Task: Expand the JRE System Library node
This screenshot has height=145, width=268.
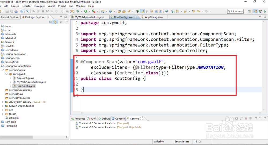Action: (3, 102)
